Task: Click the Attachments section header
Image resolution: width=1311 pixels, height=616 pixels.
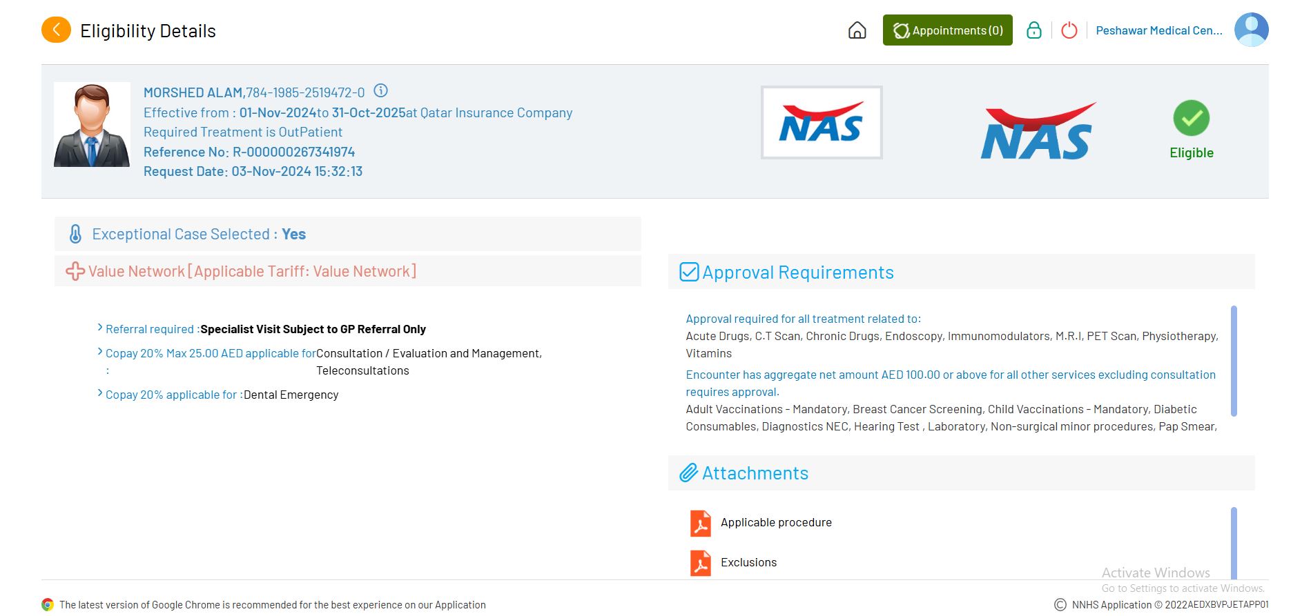Action: coord(755,473)
